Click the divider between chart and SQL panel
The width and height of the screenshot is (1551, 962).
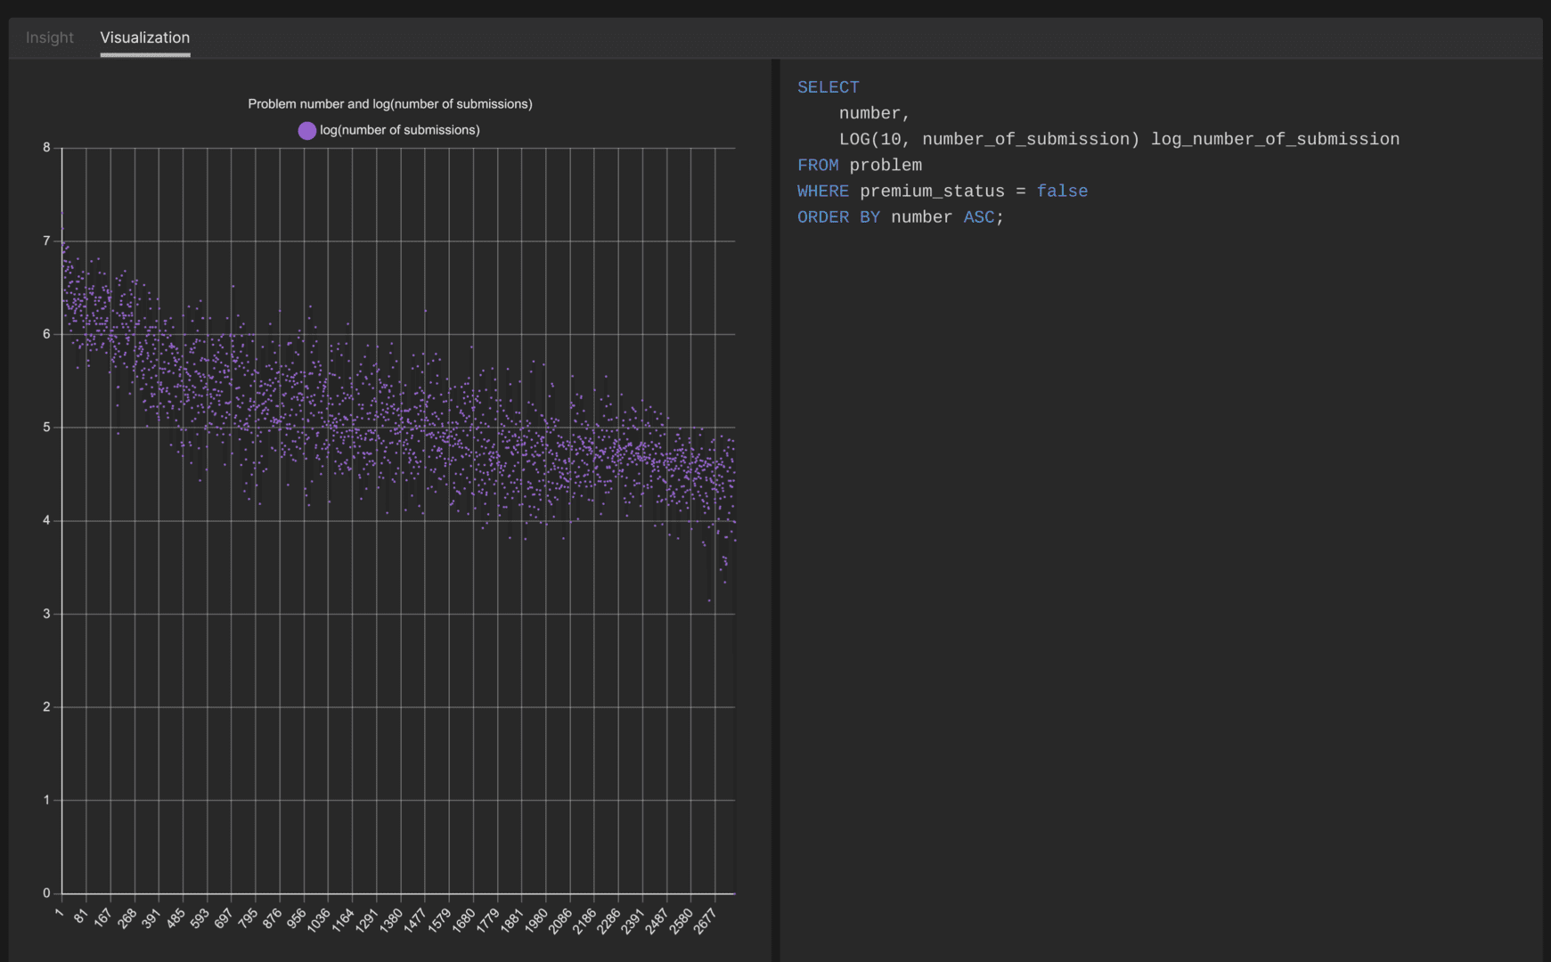(x=775, y=508)
